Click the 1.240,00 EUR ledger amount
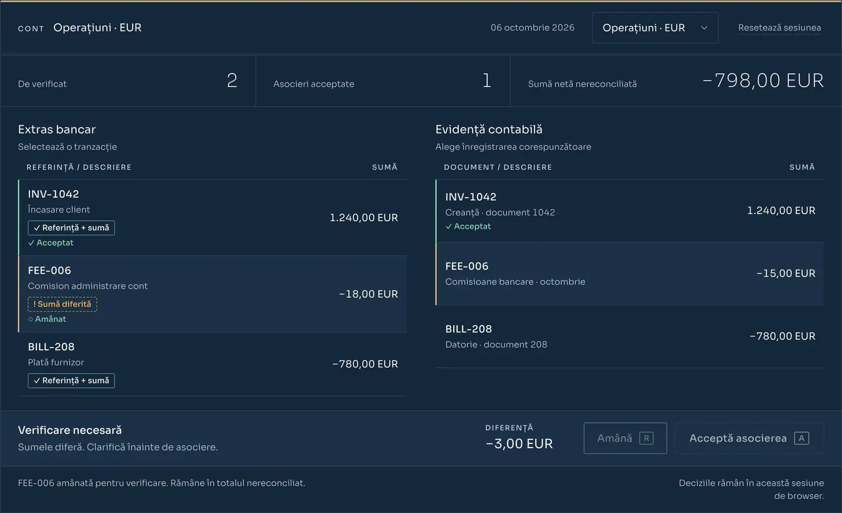842x513 pixels. click(x=781, y=211)
